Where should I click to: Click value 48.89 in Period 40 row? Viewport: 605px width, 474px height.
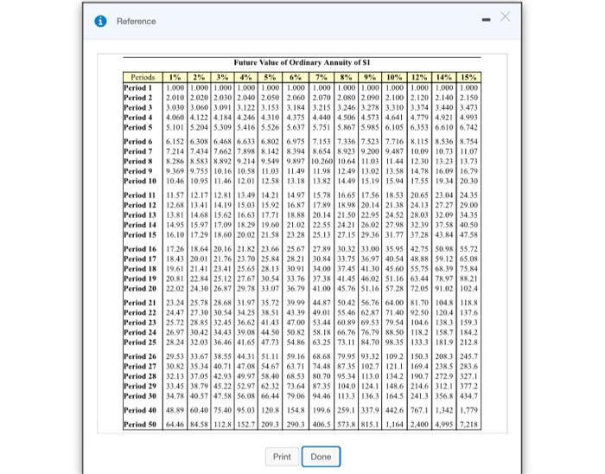175,410
